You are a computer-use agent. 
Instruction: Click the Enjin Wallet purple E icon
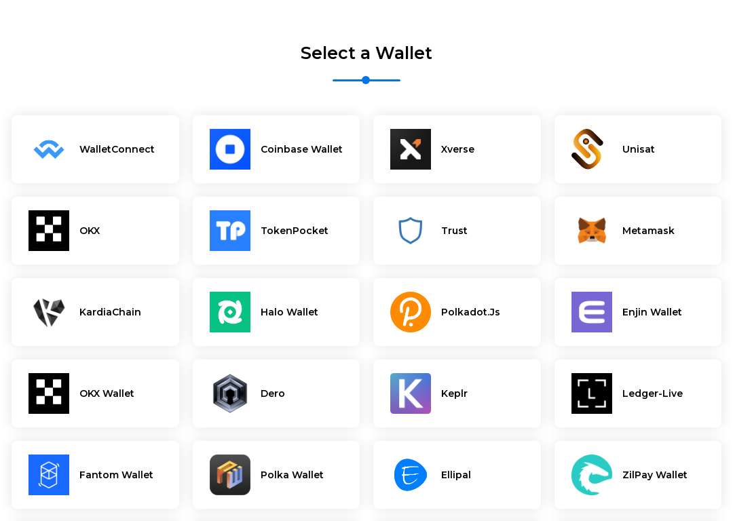[591, 312]
